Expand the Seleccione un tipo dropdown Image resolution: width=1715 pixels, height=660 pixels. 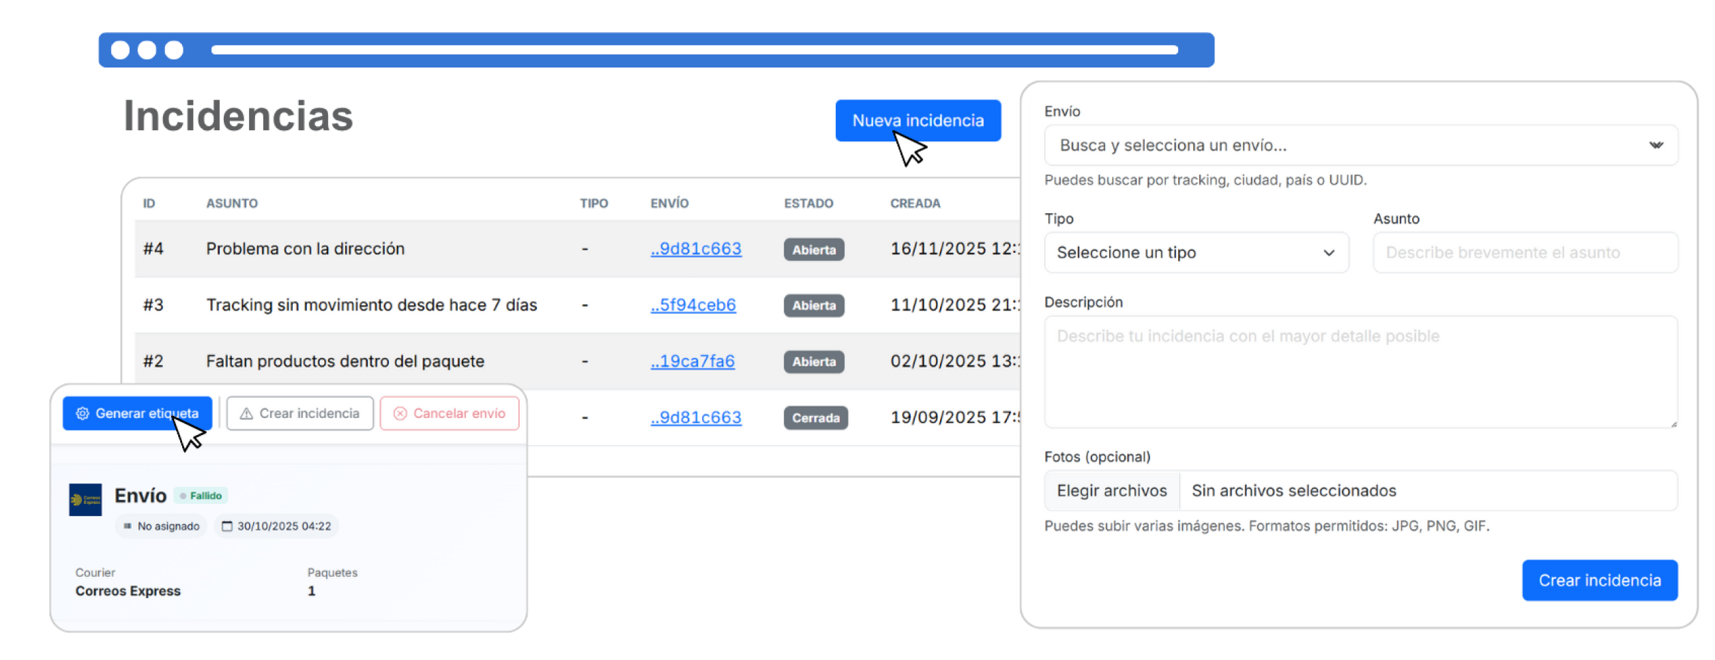click(1187, 253)
